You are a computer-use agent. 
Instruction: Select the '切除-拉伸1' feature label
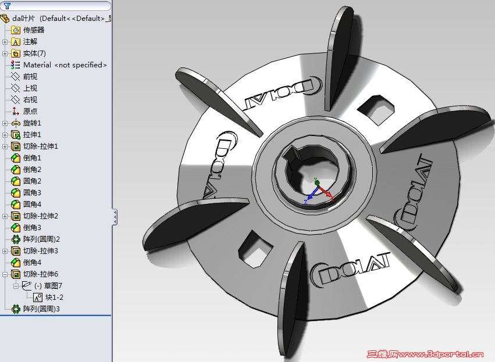(x=41, y=146)
